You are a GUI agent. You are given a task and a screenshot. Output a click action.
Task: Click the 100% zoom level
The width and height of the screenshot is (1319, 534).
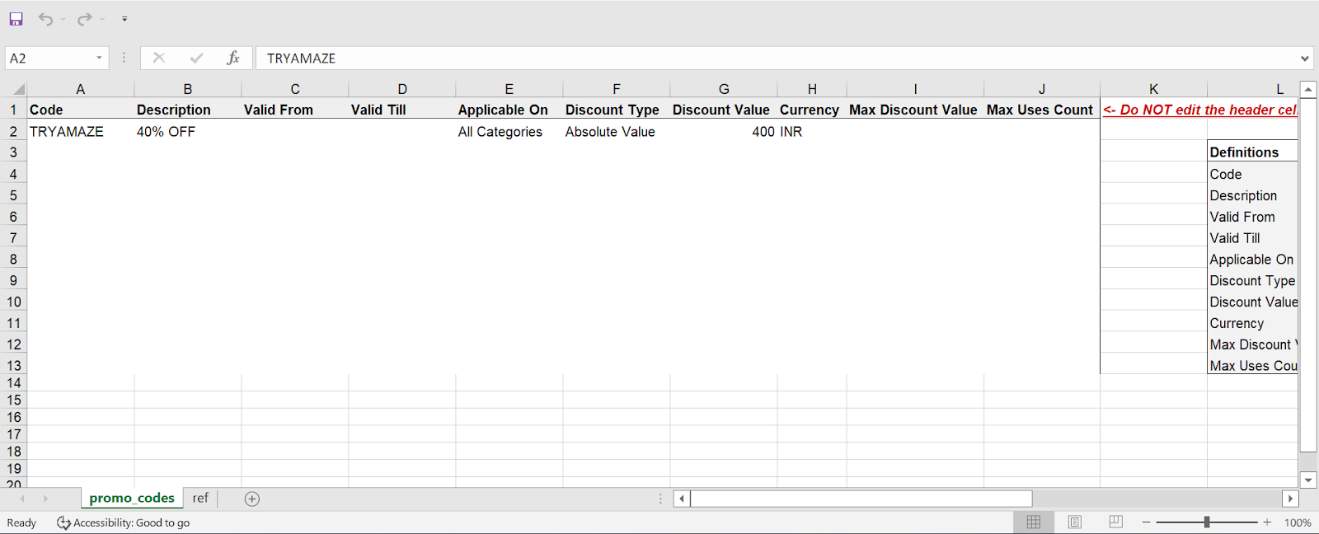pos(1298,522)
